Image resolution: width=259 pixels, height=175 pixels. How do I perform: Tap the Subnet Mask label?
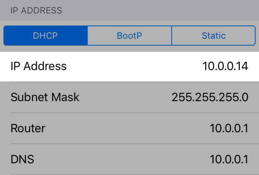45,97
